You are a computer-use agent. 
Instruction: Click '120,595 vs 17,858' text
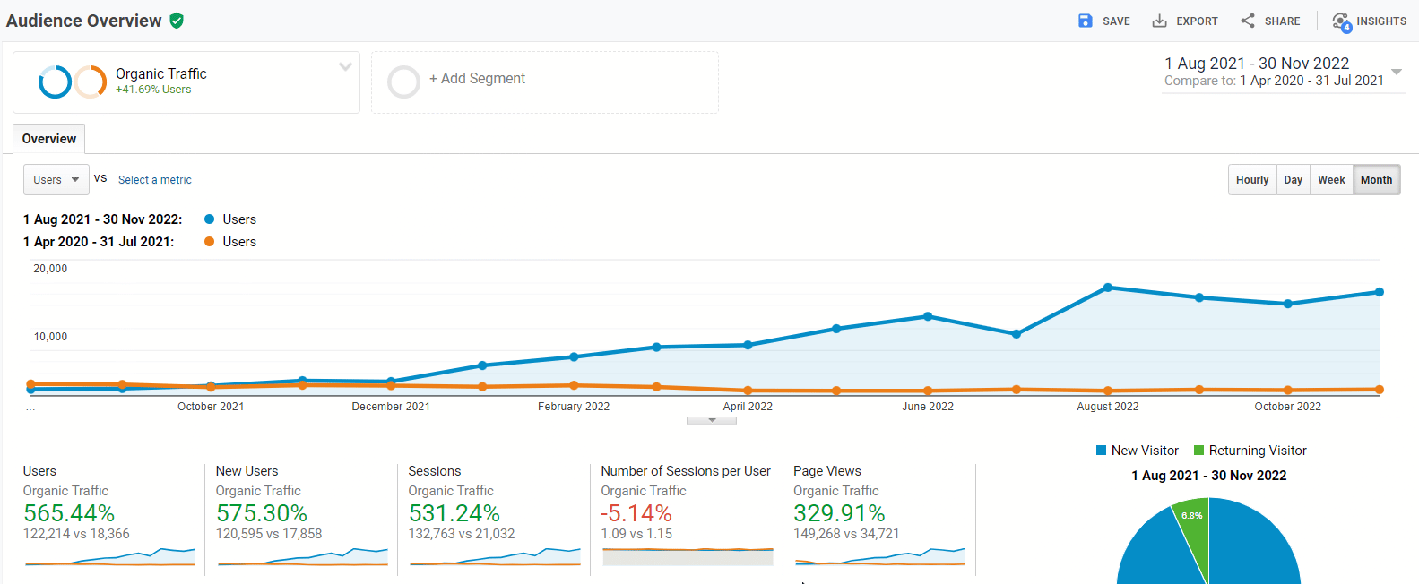click(269, 534)
